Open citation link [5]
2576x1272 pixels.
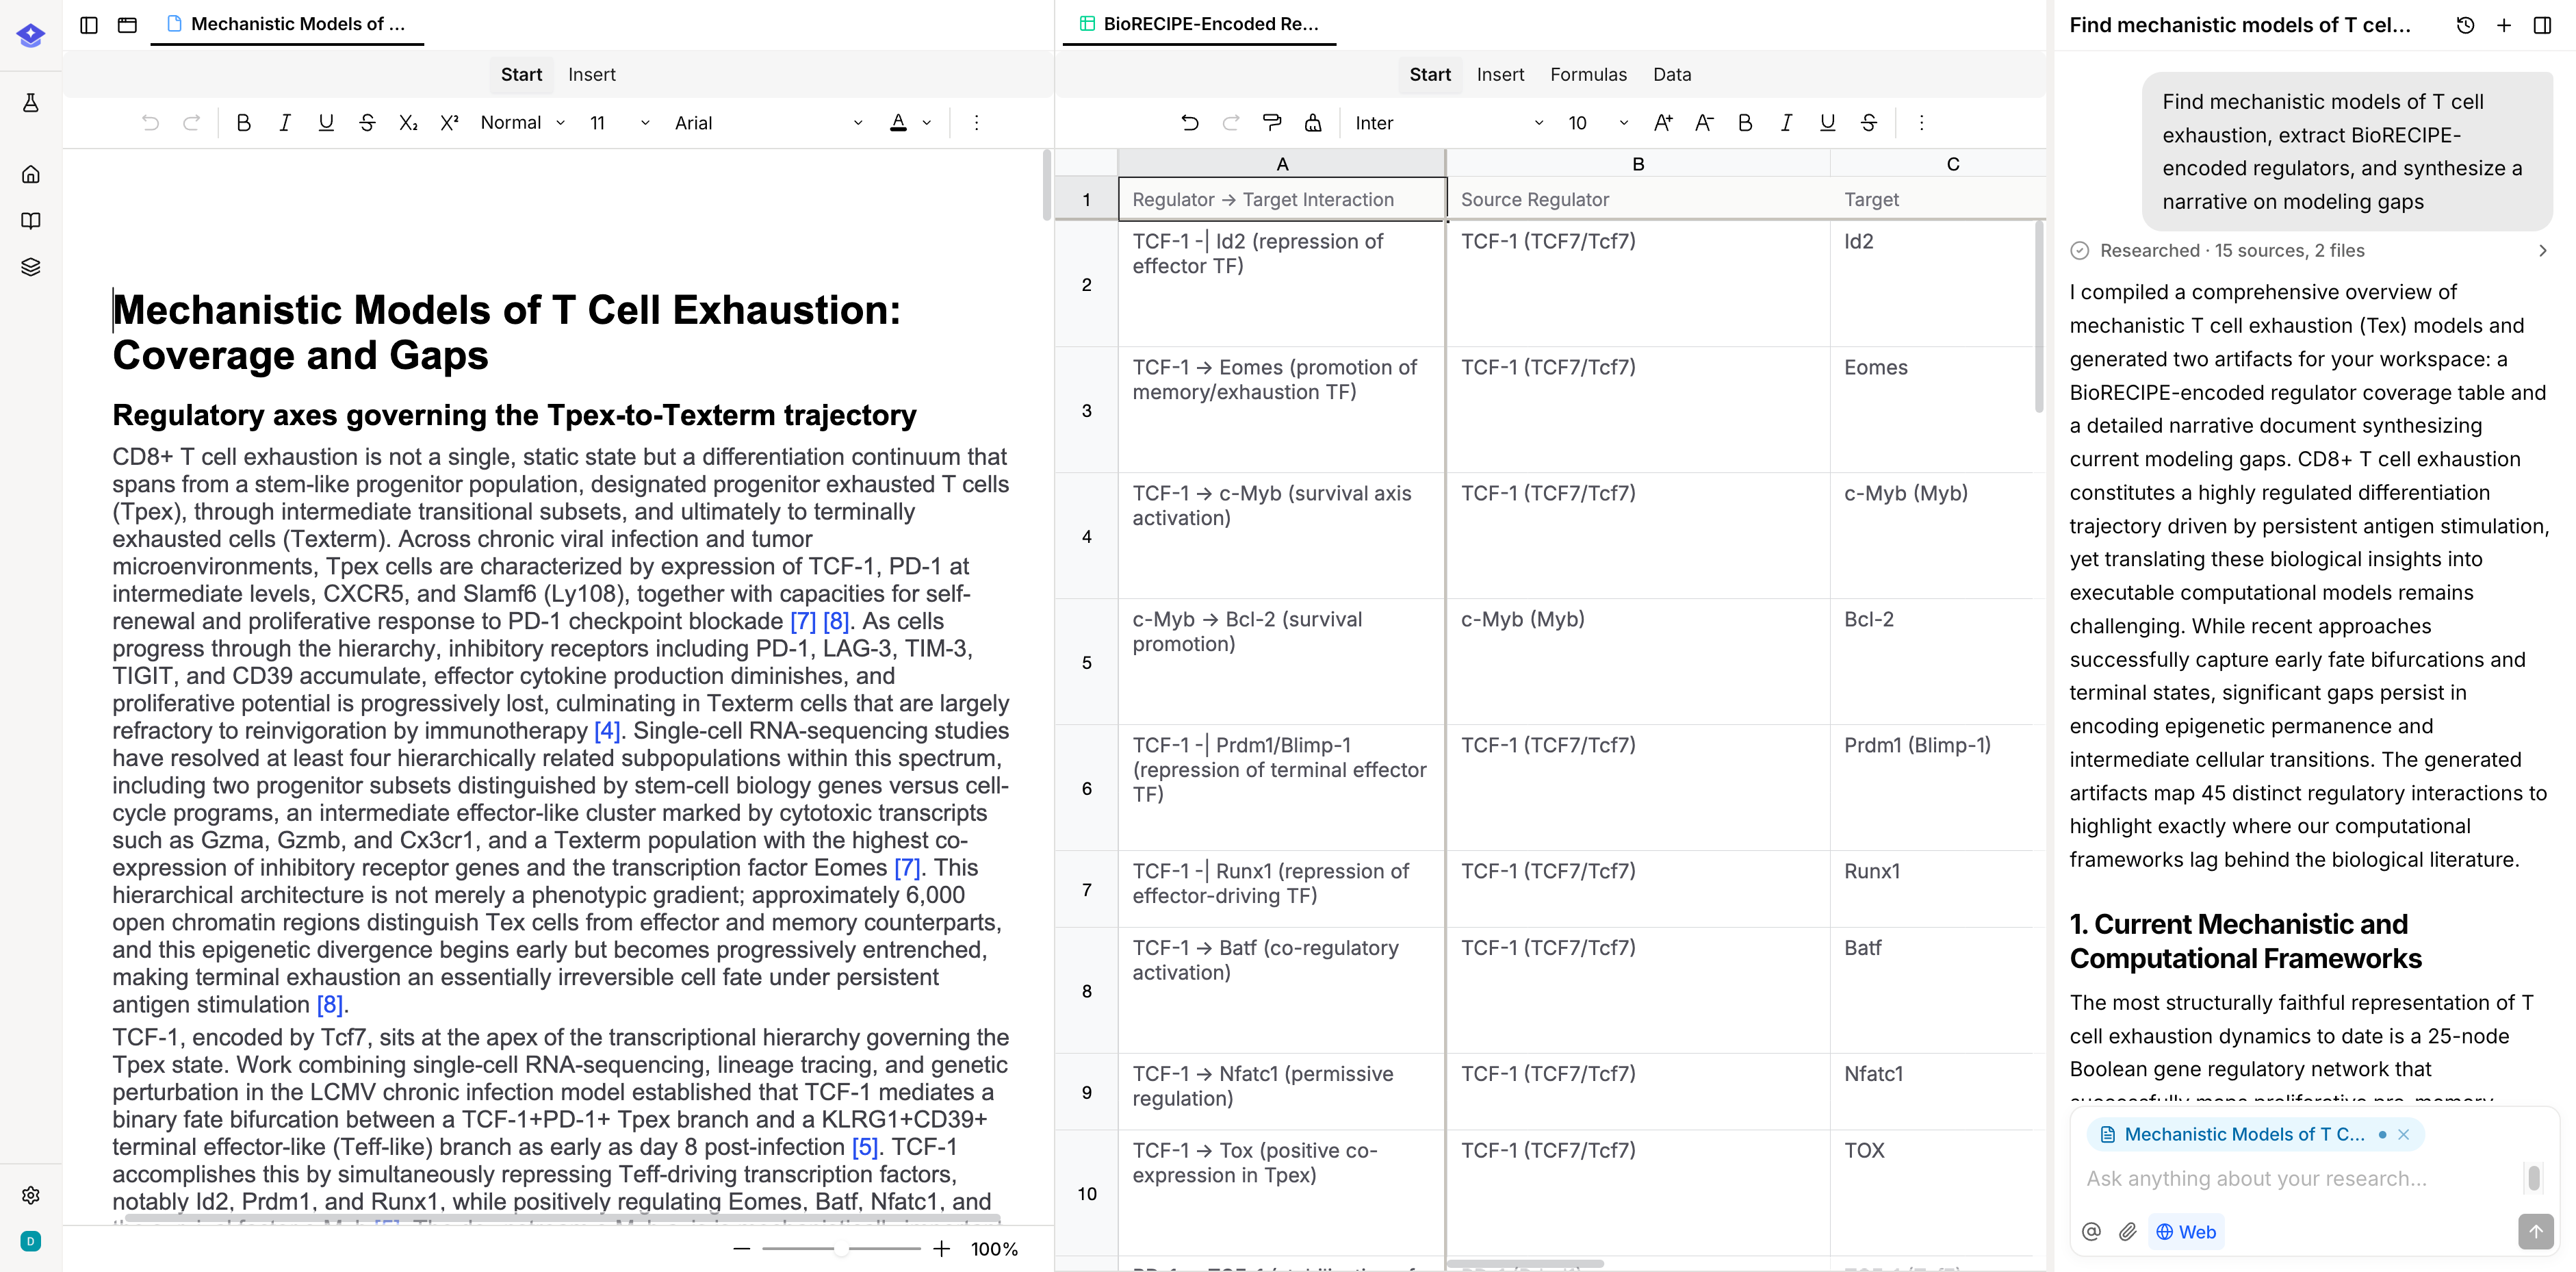(865, 1147)
